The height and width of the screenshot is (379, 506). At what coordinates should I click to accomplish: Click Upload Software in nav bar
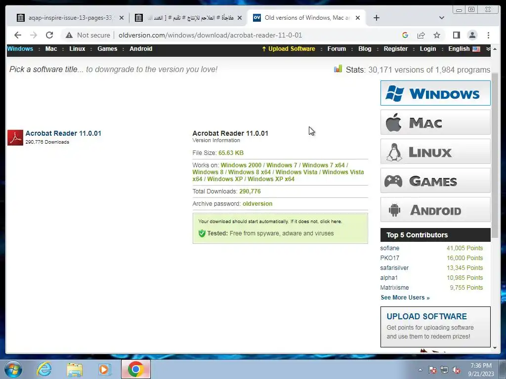288,49
